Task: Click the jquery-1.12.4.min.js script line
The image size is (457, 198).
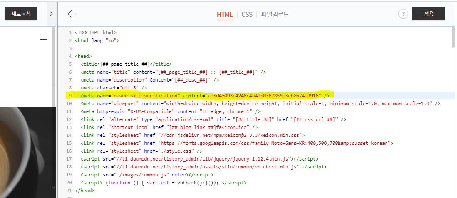Action: (200, 159)
